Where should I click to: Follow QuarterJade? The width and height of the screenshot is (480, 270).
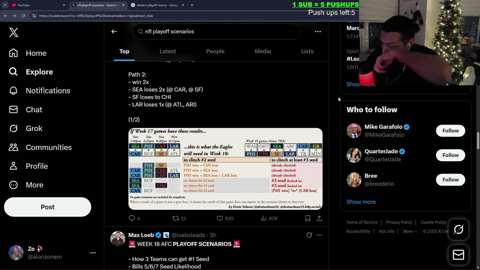450,155
